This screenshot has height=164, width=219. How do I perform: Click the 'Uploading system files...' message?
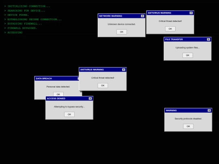point(188,48)
